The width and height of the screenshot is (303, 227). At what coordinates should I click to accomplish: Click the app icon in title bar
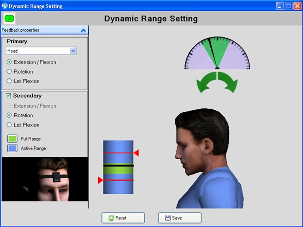tap(5, 6)
